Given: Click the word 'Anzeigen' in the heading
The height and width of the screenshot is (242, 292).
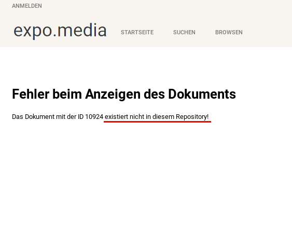Looking at the screenshot, I should pos(113,95).
